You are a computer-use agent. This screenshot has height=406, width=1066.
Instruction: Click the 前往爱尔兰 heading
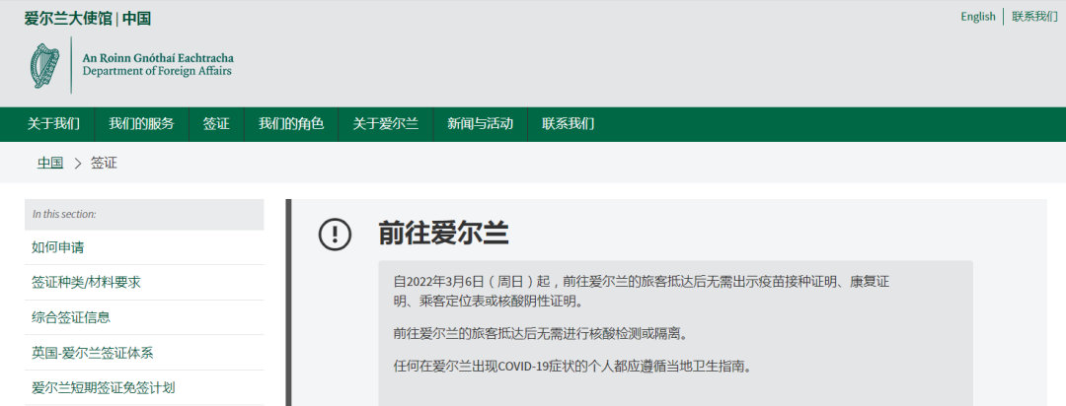(x=443, y=235)
